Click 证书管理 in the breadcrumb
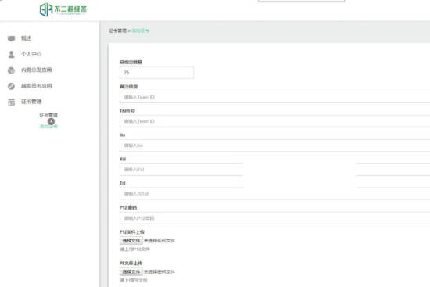 pos(117,30)
